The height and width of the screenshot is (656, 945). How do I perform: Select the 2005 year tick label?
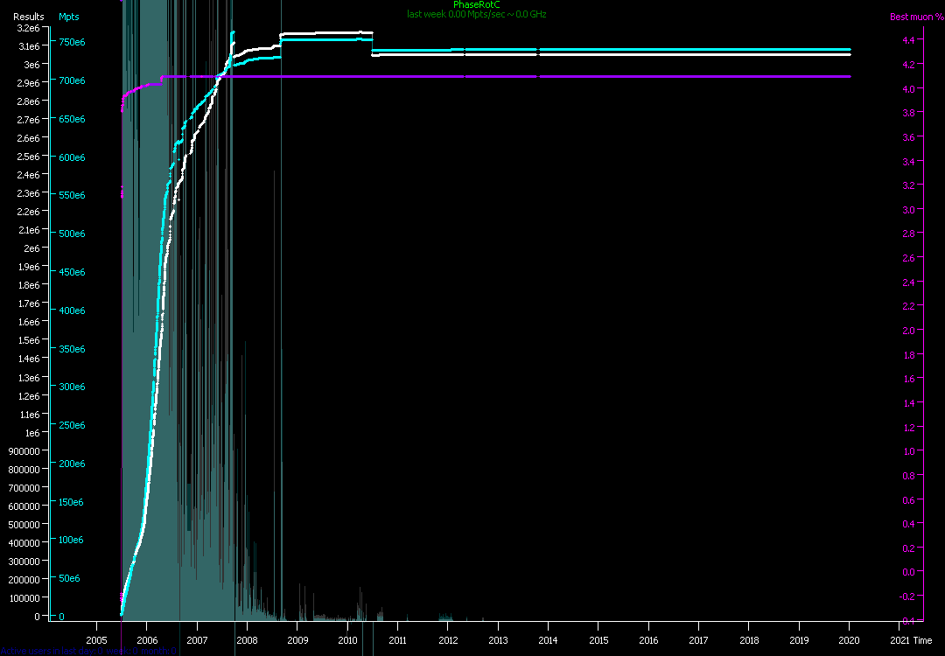95,640
